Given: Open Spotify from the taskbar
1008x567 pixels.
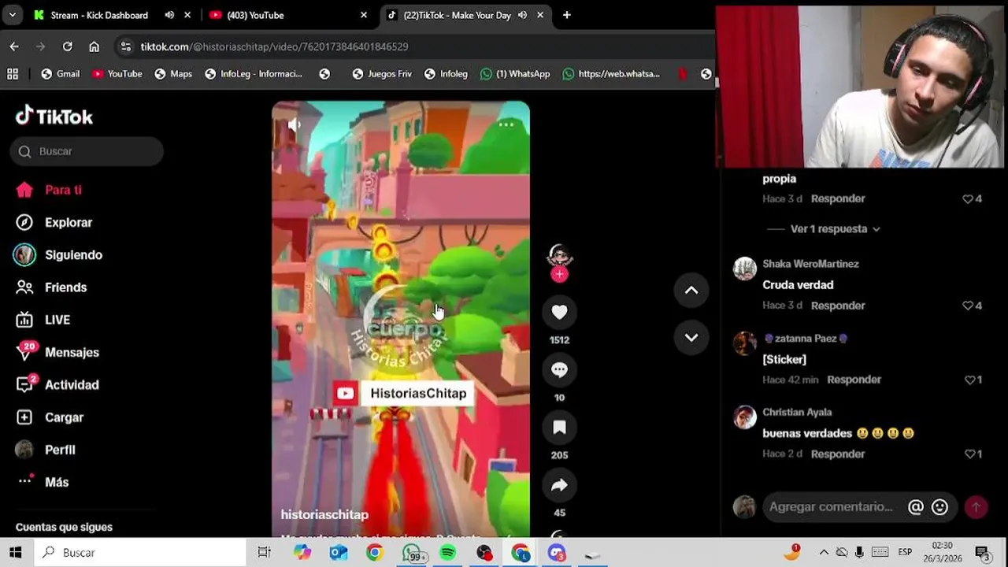Looking at the screenshot, I should 447,553.
